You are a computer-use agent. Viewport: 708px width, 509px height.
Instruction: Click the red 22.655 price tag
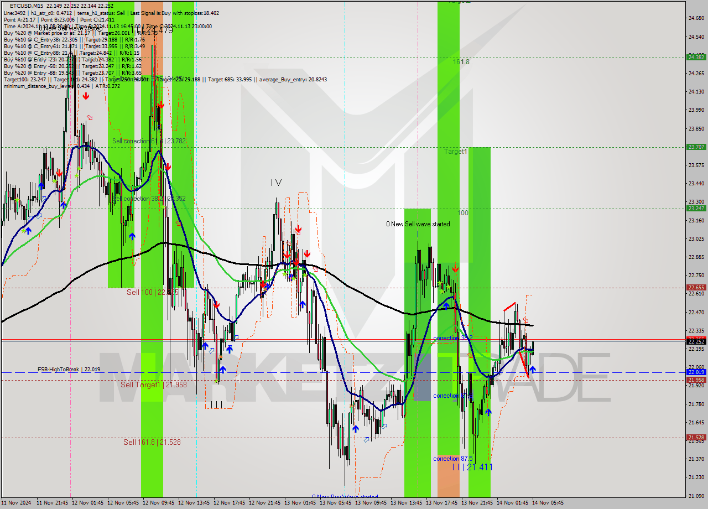696,287
